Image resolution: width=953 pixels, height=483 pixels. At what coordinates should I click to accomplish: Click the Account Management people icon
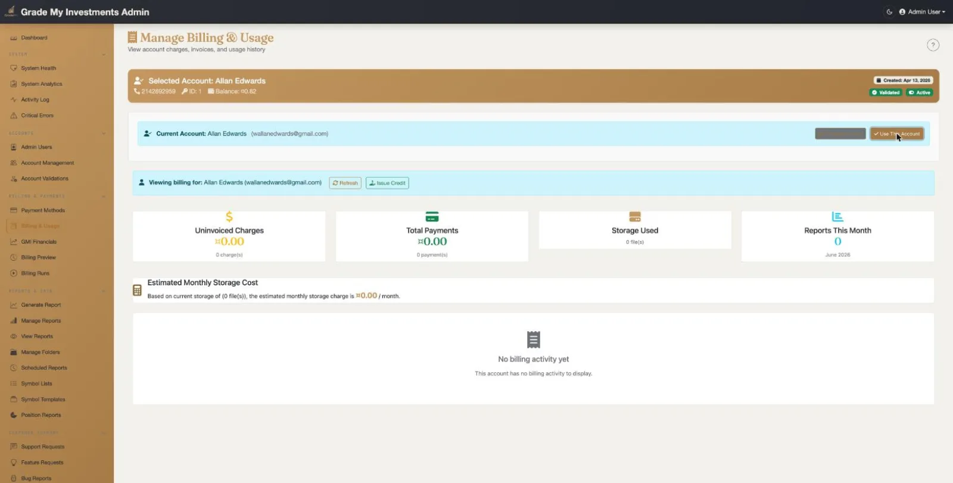click(14, 163)
